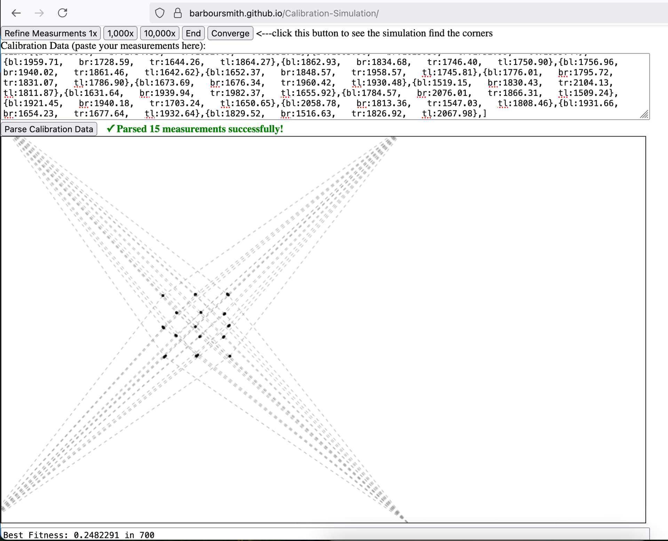Click the green 'Parsed 15 measurements' message

tap(195, 129)
